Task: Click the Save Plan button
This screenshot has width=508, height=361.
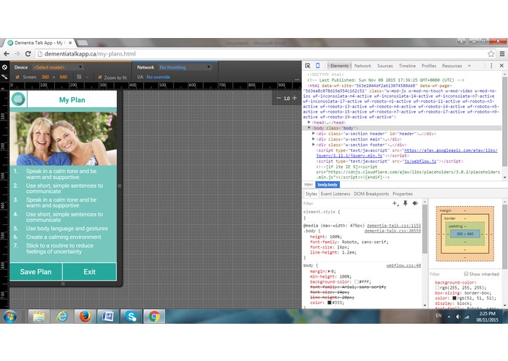Action: click(36, 272)
